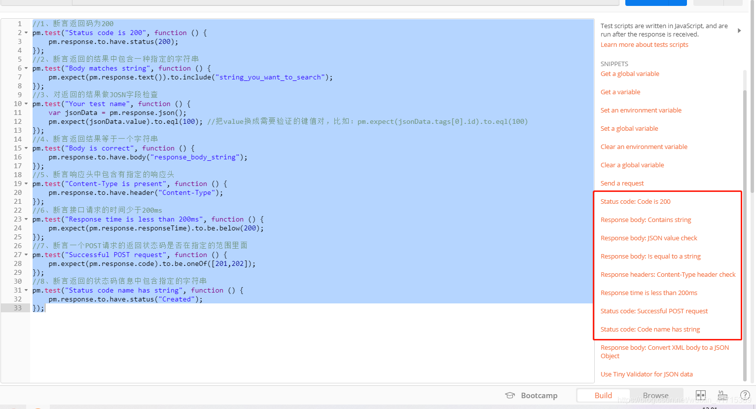The image size is (756, 409).
Task: Insert Clear an environment variable snippet
Action: pyautogui.click(x=644, y=147)
